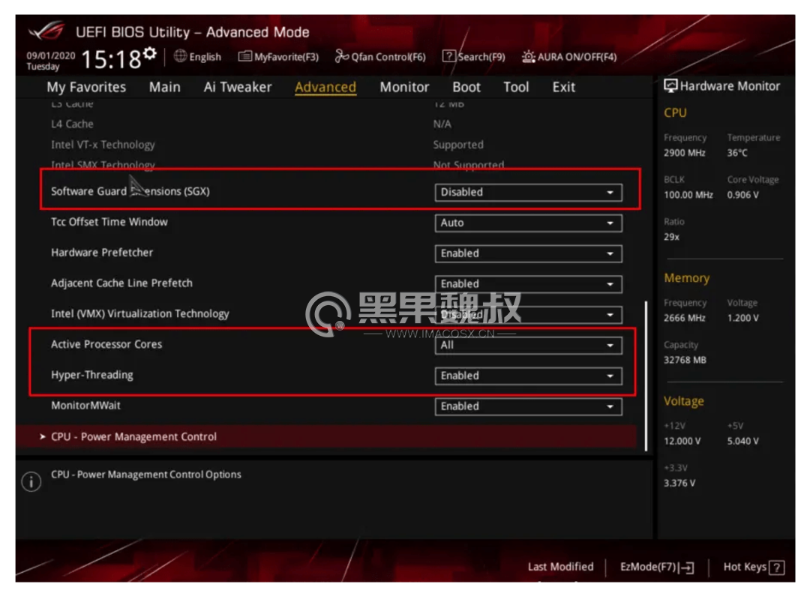Select Adjacent Cache Line Prefetch label
810x614 pixels.
(x=121, y=283)
